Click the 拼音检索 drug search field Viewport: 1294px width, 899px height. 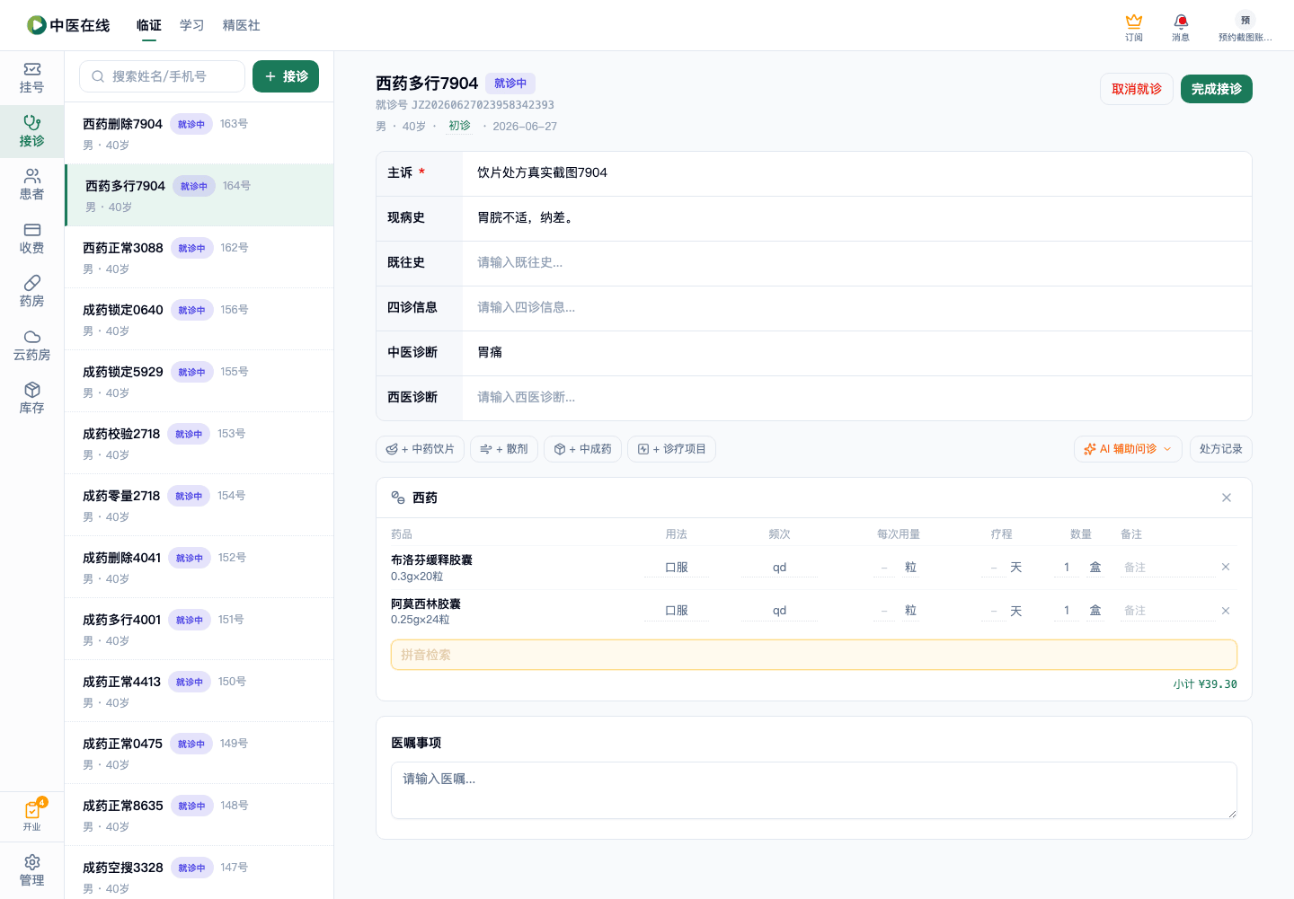click(x=814, y=655)
